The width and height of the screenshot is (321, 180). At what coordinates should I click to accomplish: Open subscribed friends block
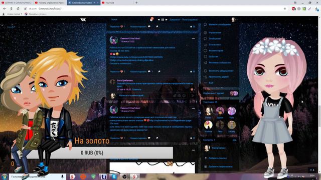click(220, 93)
